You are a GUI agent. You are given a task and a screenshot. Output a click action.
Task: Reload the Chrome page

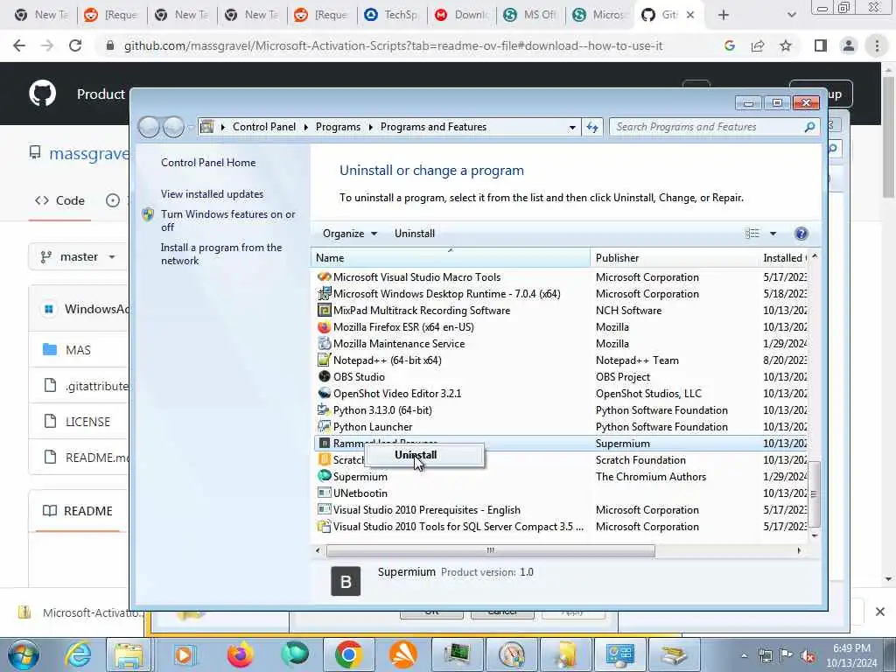tap(75, 45)
